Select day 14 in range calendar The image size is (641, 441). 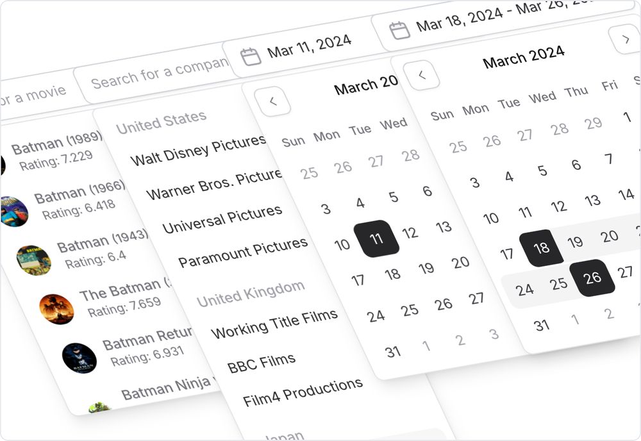coord(626,195)
